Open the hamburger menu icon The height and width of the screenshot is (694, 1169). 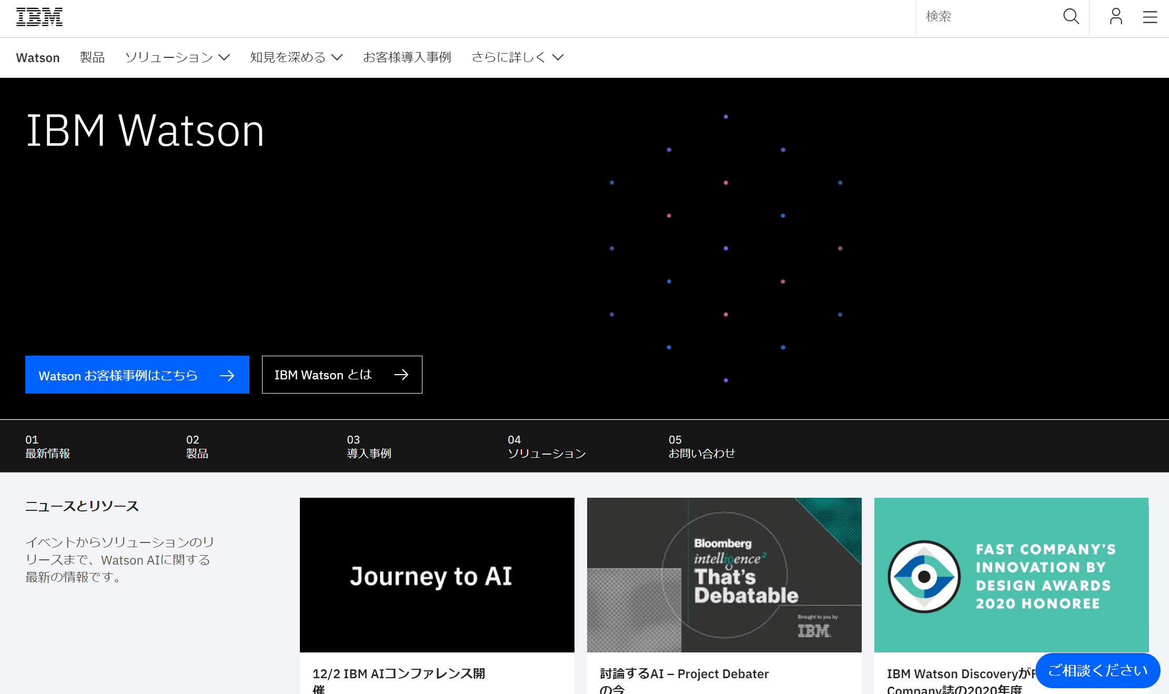point(1150,17)
